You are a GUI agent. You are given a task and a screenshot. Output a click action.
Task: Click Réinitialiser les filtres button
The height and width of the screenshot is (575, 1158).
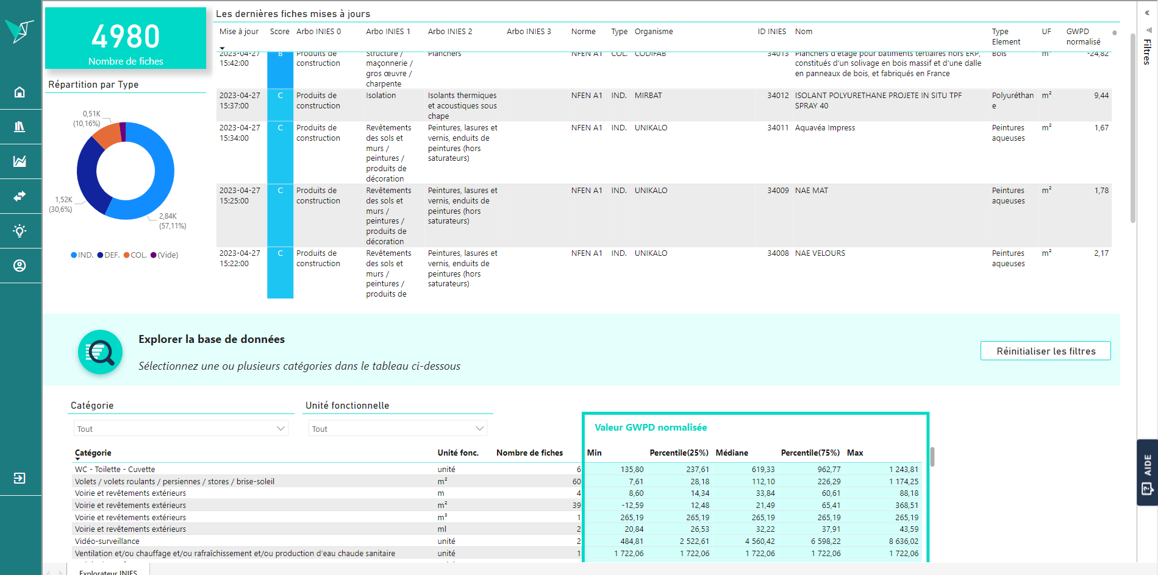1045,351
